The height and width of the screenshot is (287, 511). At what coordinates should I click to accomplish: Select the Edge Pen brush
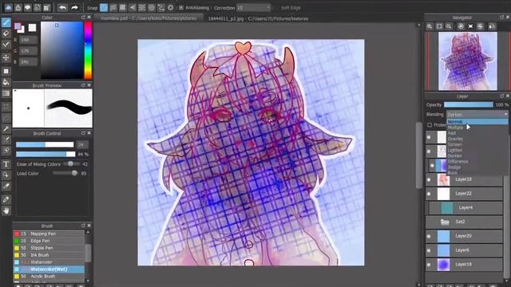pyautogui.click(x=49, y=241)
